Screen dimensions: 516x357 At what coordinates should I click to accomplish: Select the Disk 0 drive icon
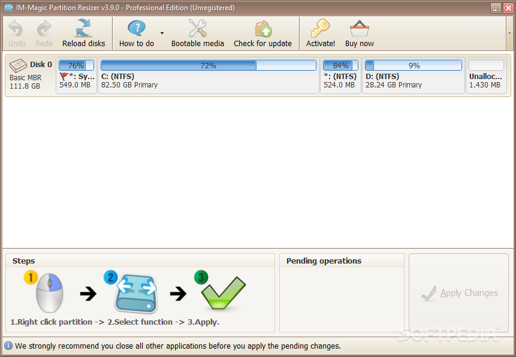click(18, 65)
